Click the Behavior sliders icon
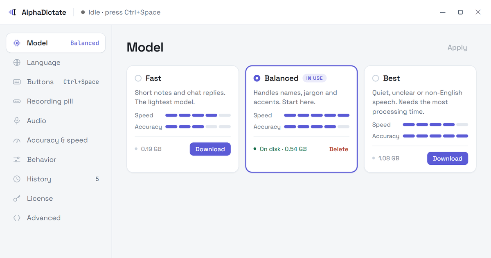The width and height of the screenshot is (491, 258). click(17, 159)
